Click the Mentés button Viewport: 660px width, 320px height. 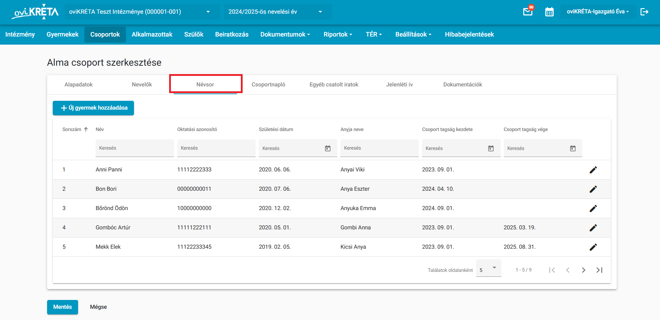click(63, 307)
